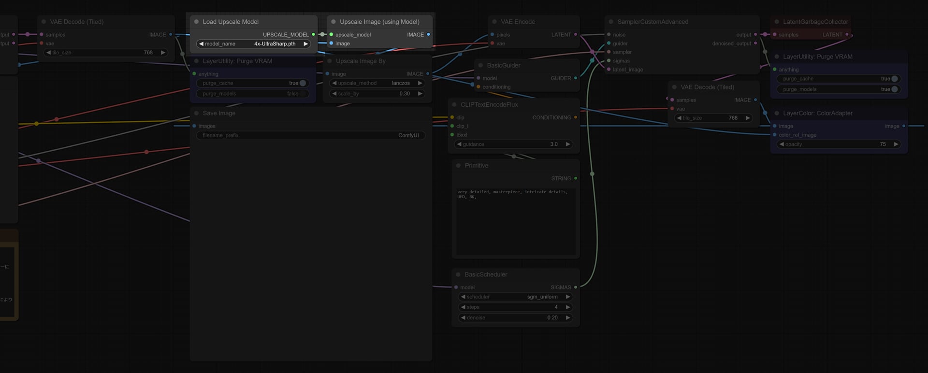Click the images input socket on Save Image

coord(194,126)
